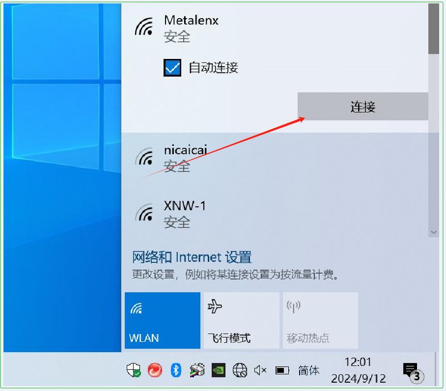The width and height of the screenshot is (446, 391).
Task: Click the battery status tray icon
Action: [282, 370]
